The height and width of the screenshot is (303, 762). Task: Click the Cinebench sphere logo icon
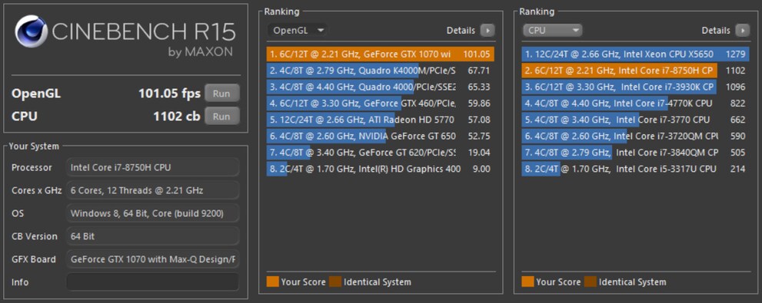(31, 31)
